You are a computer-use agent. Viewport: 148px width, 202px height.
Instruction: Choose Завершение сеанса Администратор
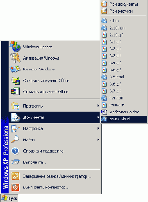pos(54,176)
